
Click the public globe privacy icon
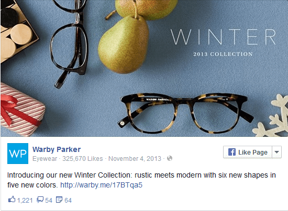[170, 158]
